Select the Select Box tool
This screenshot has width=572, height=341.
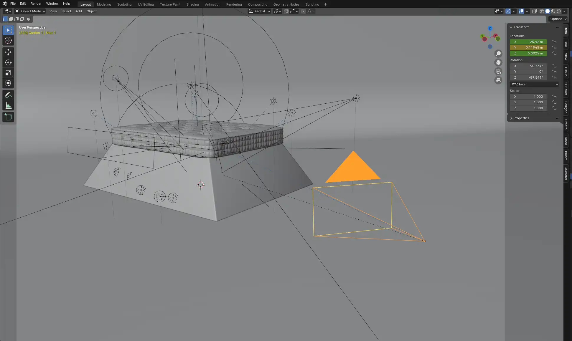pos(8,30)
